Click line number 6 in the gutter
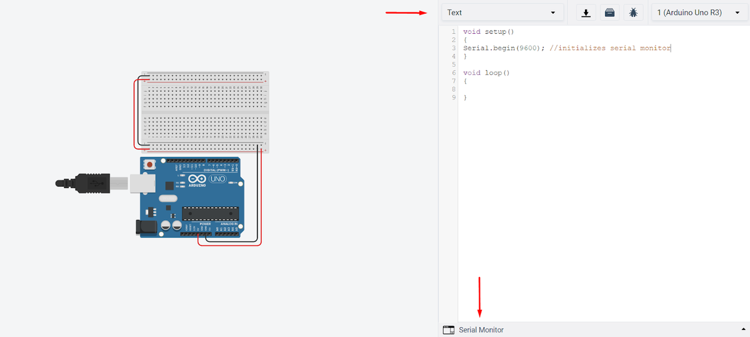 452,73
